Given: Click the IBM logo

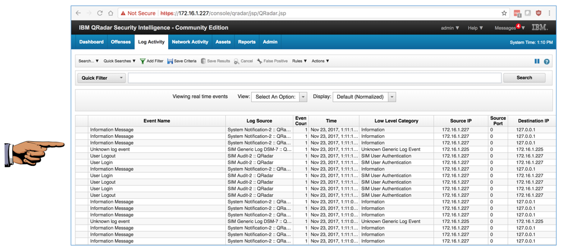Looking at the screenshot, I should coord(539,27).
